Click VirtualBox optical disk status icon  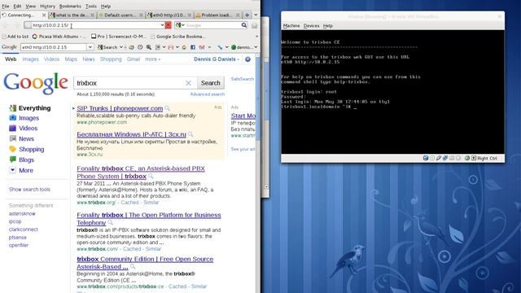click(432, 158)
